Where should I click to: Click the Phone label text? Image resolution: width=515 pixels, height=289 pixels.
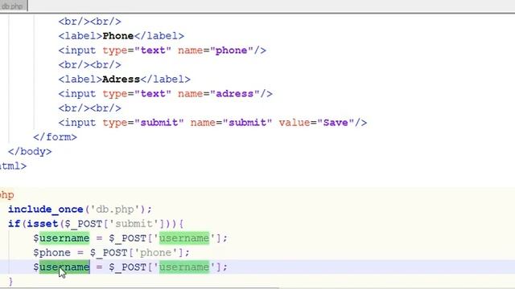pos(118,35)
